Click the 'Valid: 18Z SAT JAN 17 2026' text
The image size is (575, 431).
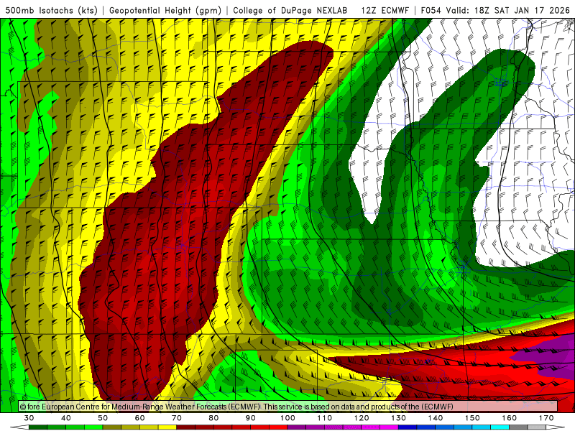[508, 10]
